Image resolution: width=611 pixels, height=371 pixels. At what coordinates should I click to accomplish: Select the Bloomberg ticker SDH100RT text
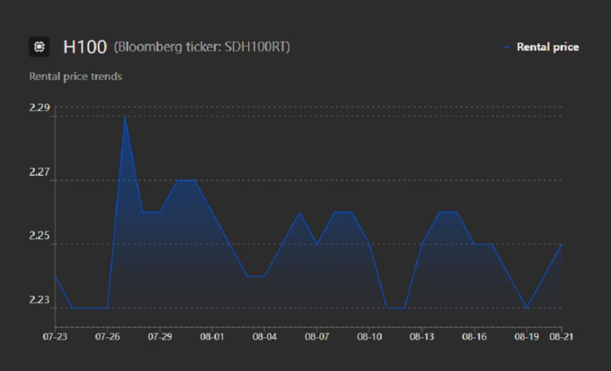(201, 47)
